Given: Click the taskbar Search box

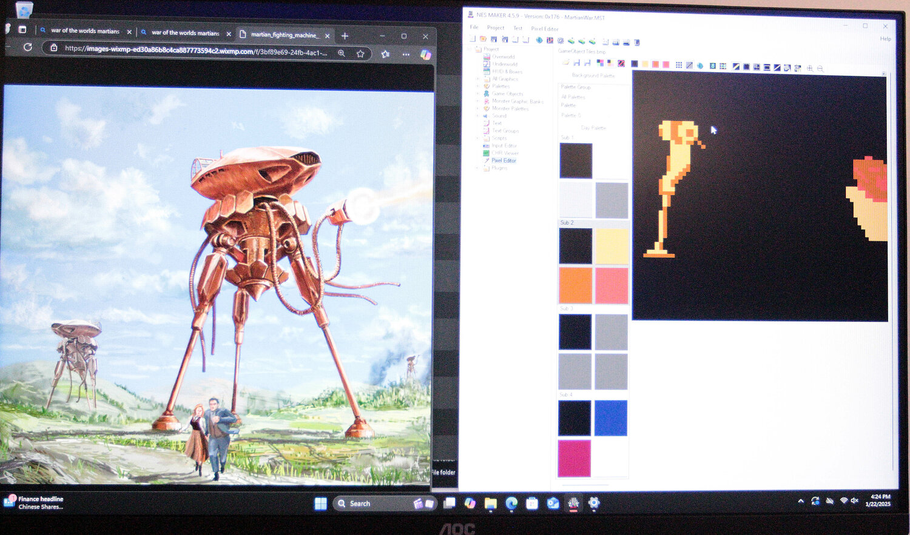Looking at the screenshot, I should pyautogui.click(x=385, y=503).
